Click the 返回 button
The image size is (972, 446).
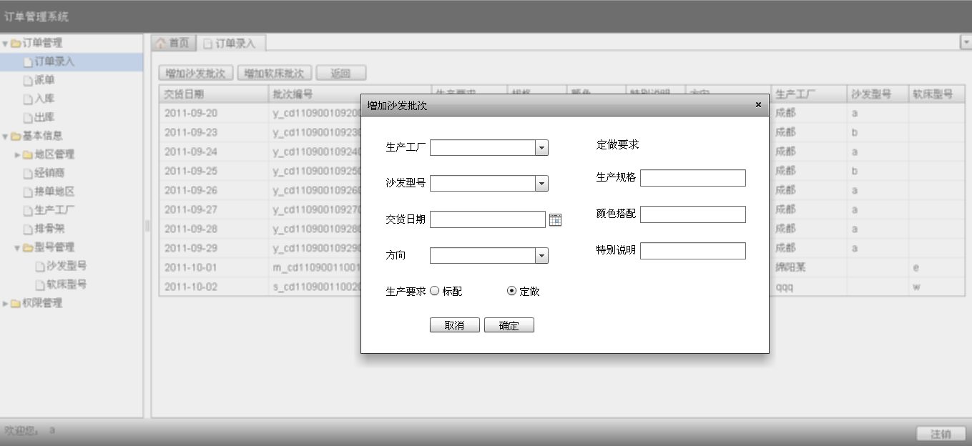(x=341, y=73)
